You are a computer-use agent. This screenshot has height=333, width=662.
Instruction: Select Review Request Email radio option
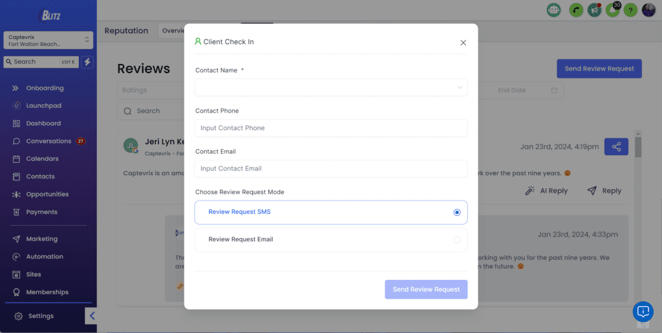tap(331, 239)
